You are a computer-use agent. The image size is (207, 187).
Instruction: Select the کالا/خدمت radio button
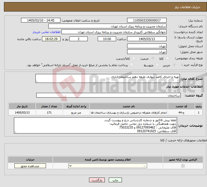pos(134,58)
